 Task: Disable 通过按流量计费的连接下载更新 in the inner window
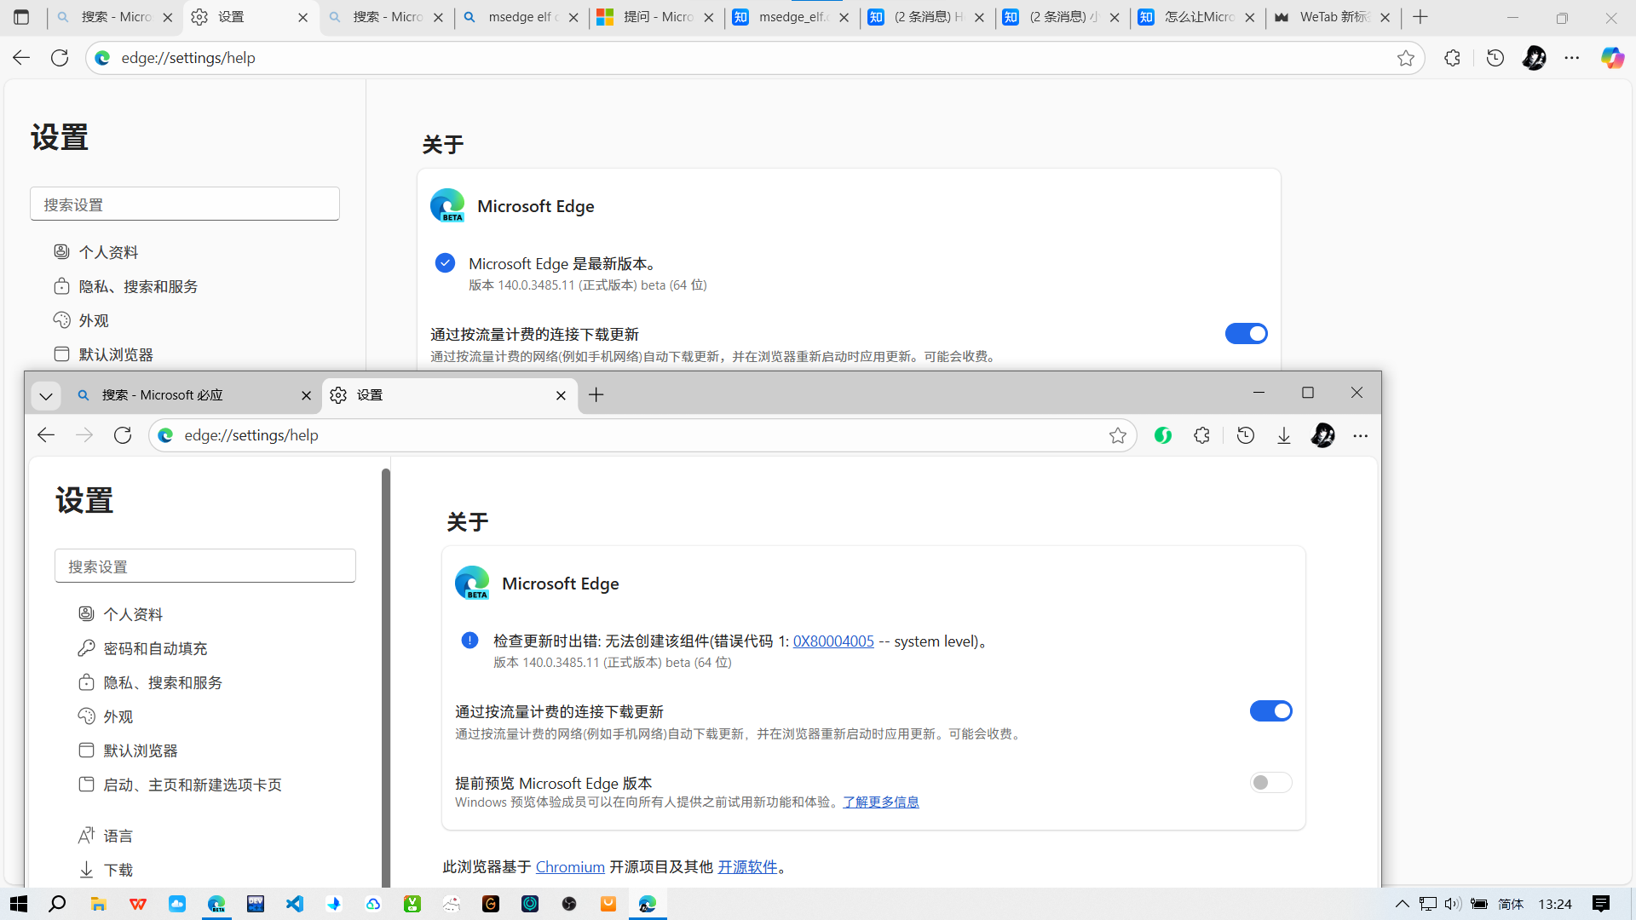1270,710
